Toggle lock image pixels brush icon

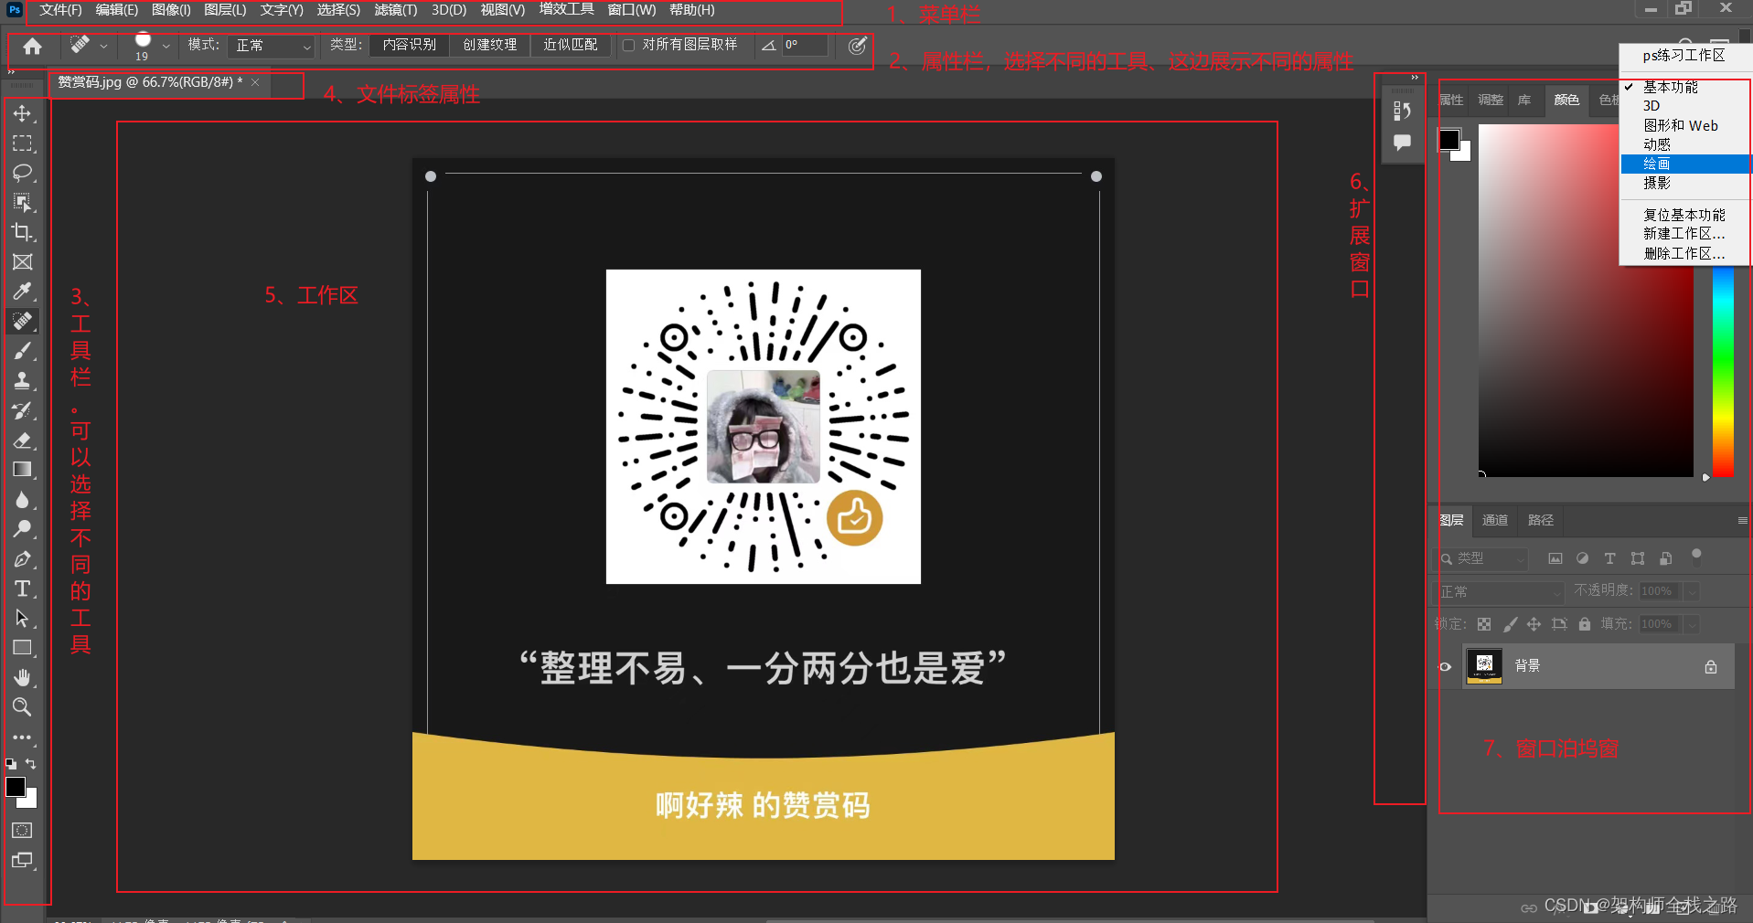(1510, 624)
